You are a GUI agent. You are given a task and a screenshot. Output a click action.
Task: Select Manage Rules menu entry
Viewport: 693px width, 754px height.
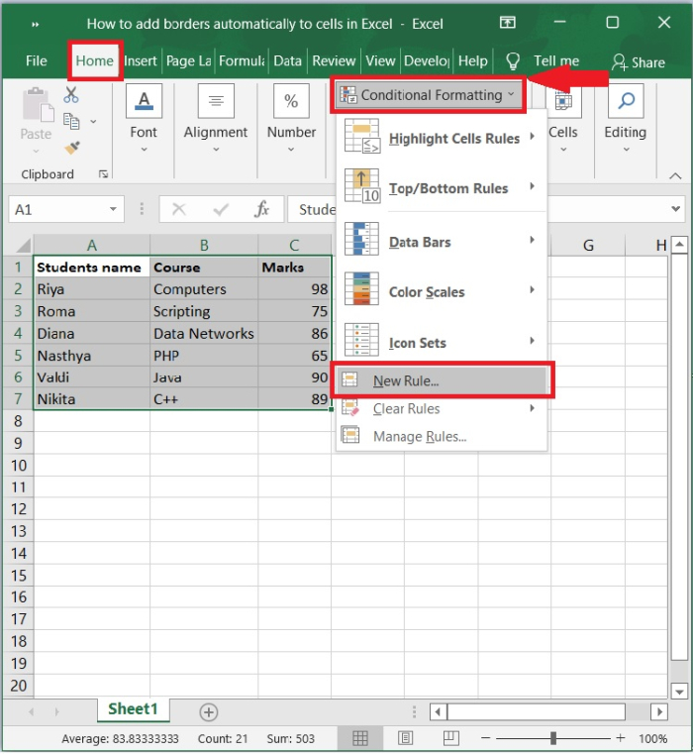(x=442, y=436)
